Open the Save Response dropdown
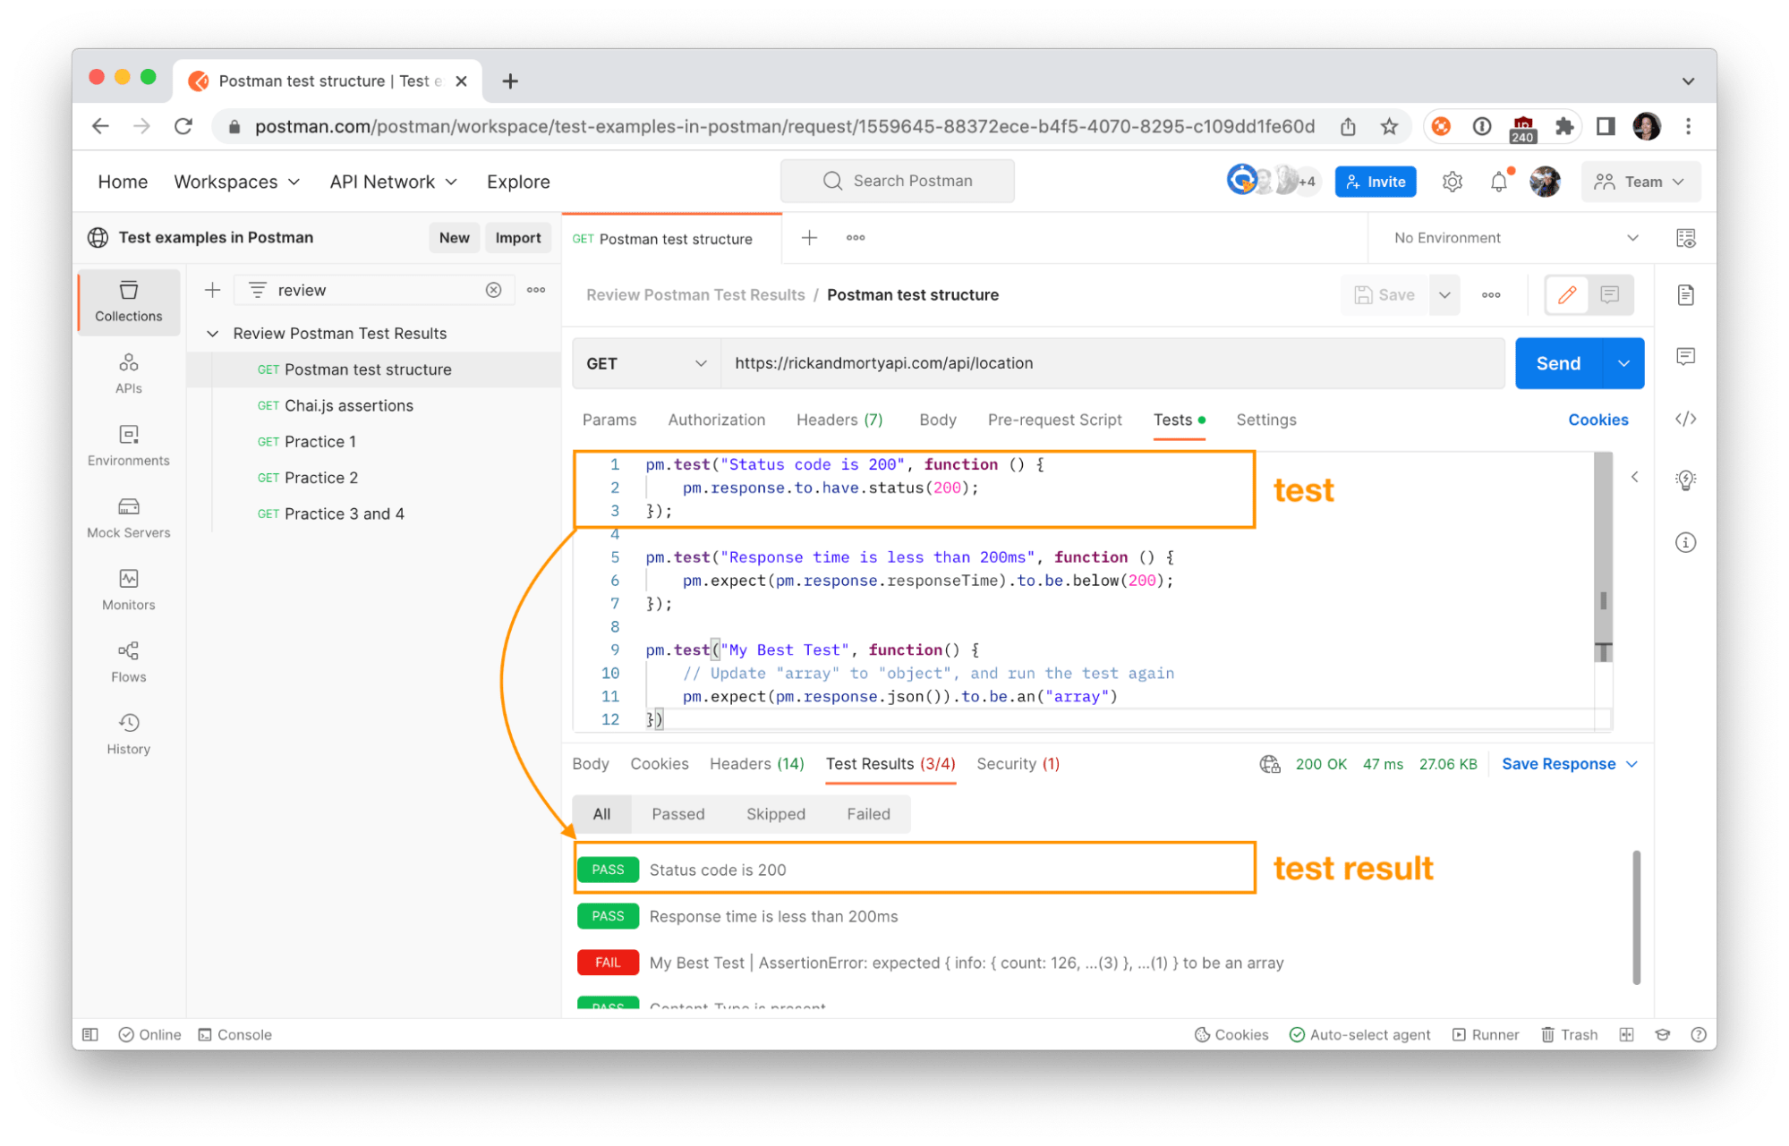 1569,764
